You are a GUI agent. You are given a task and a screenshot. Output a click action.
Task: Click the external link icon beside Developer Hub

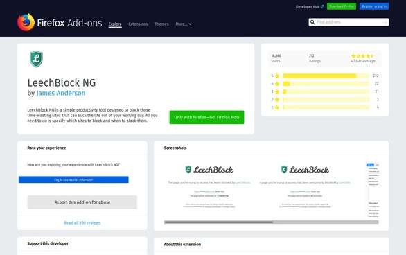322,7
